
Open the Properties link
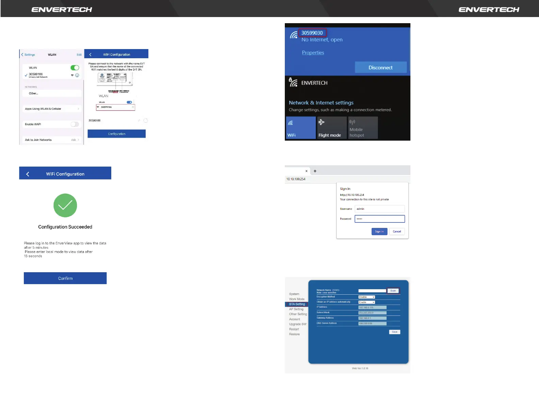click(313, 52)
